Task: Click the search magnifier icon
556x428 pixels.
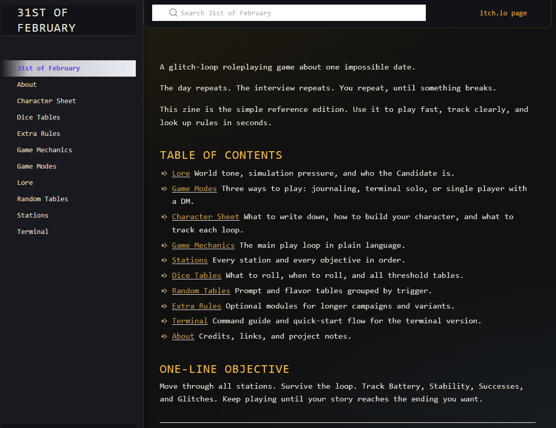Action: pyautogui.click(x=173, y=13)
